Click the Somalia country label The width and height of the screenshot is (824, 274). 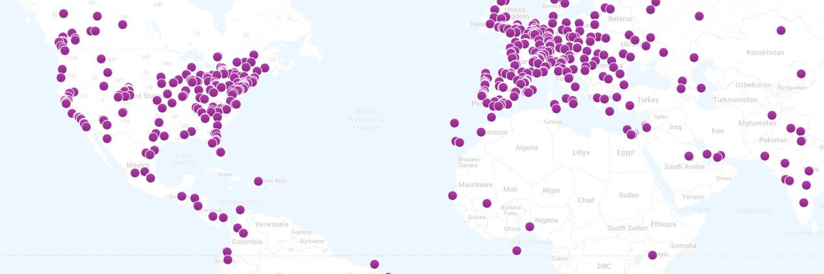pos(684,245)
